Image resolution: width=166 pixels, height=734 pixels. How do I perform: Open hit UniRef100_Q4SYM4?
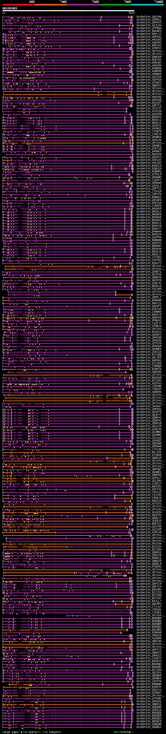click(149, 17)
